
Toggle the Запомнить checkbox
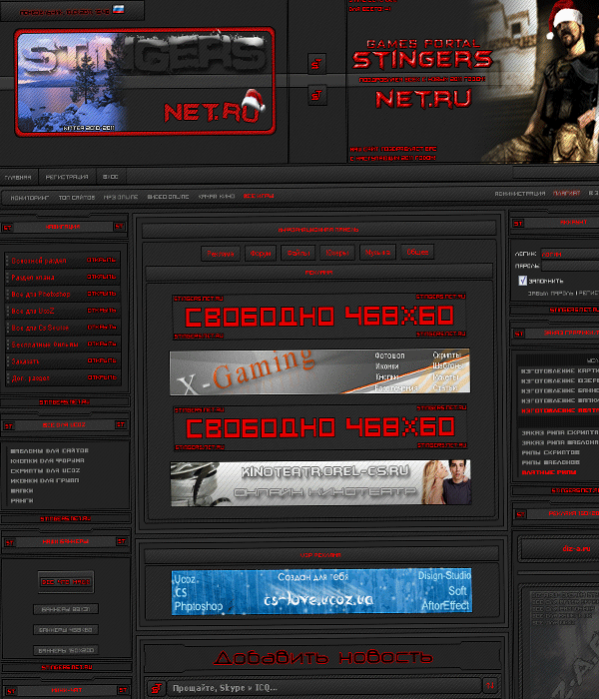click(523, 281)
